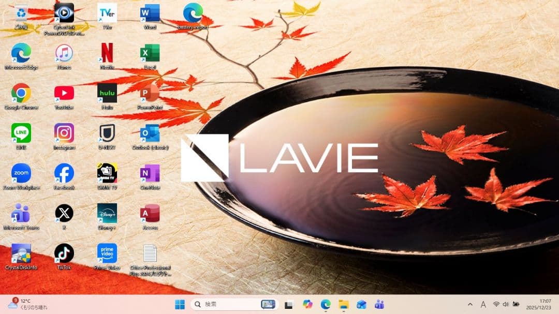Expand hidden icons in the system tray
This screenshot has height=314, width=559.
coord(470,304)
